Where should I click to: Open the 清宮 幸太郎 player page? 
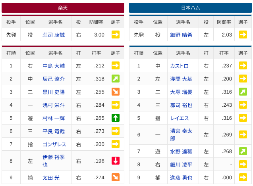pyautogui.click(x=181, y=134)
